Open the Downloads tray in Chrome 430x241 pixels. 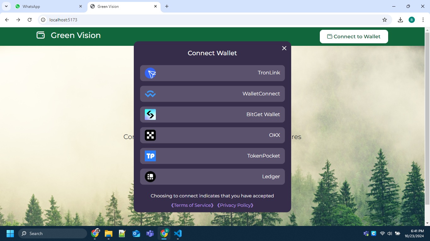coord(400,19)
